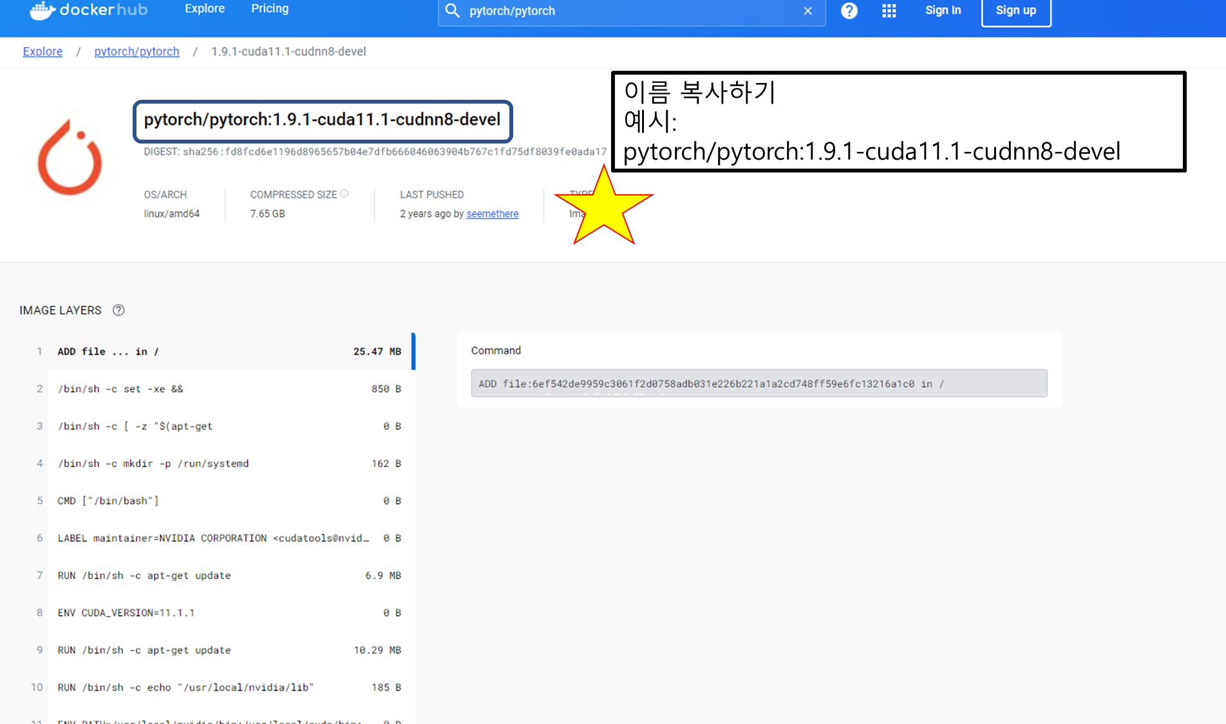Viewport: 1226px width, 724px height.
Task: Open the seemethere user profile link
Action: [x=492, y=214]
